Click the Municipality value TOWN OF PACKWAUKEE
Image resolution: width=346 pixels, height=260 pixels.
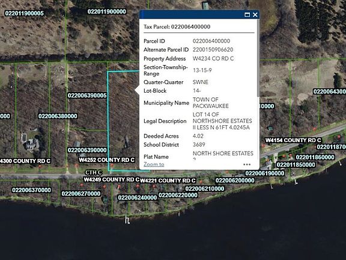tap(210, 103)
